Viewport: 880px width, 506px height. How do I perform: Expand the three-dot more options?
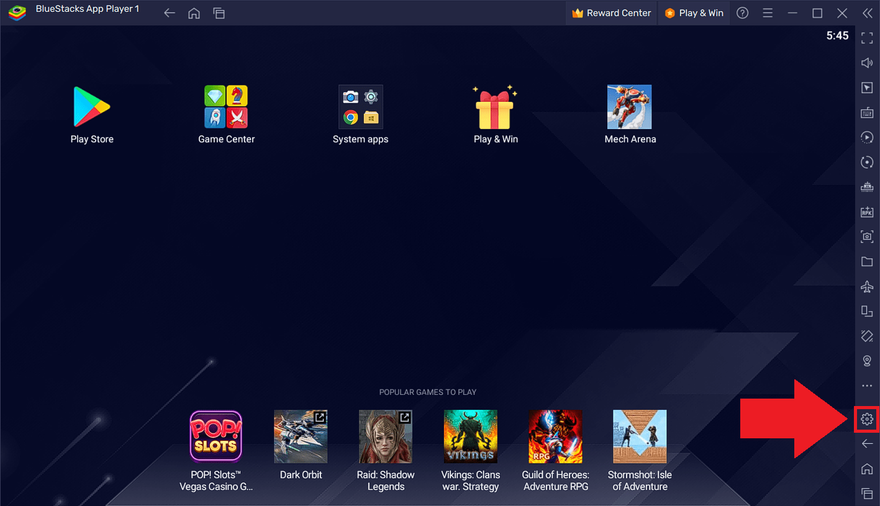(867, 386)
